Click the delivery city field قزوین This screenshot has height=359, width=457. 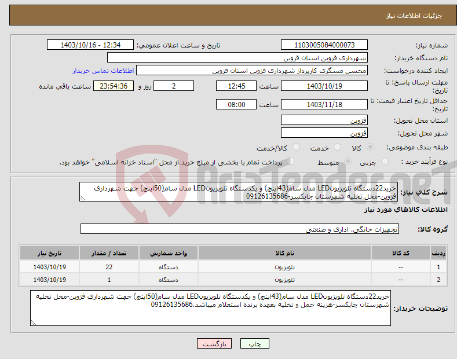pos(324,133)
